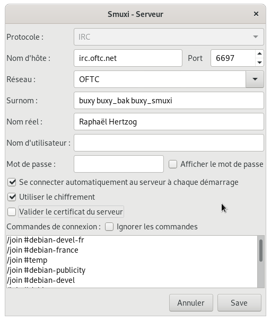Focus the Nom d'utilisateur field
This screenshot has height=321, width=271.
point(169,143)
